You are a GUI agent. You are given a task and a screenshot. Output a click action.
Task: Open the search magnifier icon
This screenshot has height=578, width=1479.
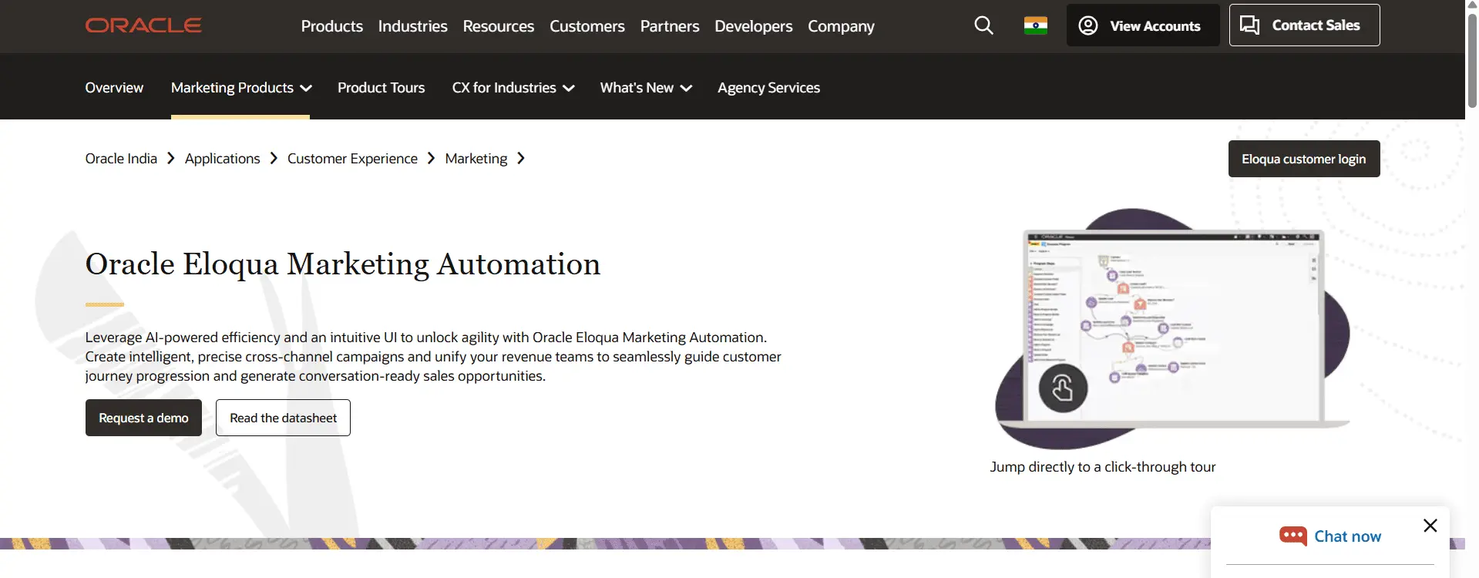click(x=983, y=25)
